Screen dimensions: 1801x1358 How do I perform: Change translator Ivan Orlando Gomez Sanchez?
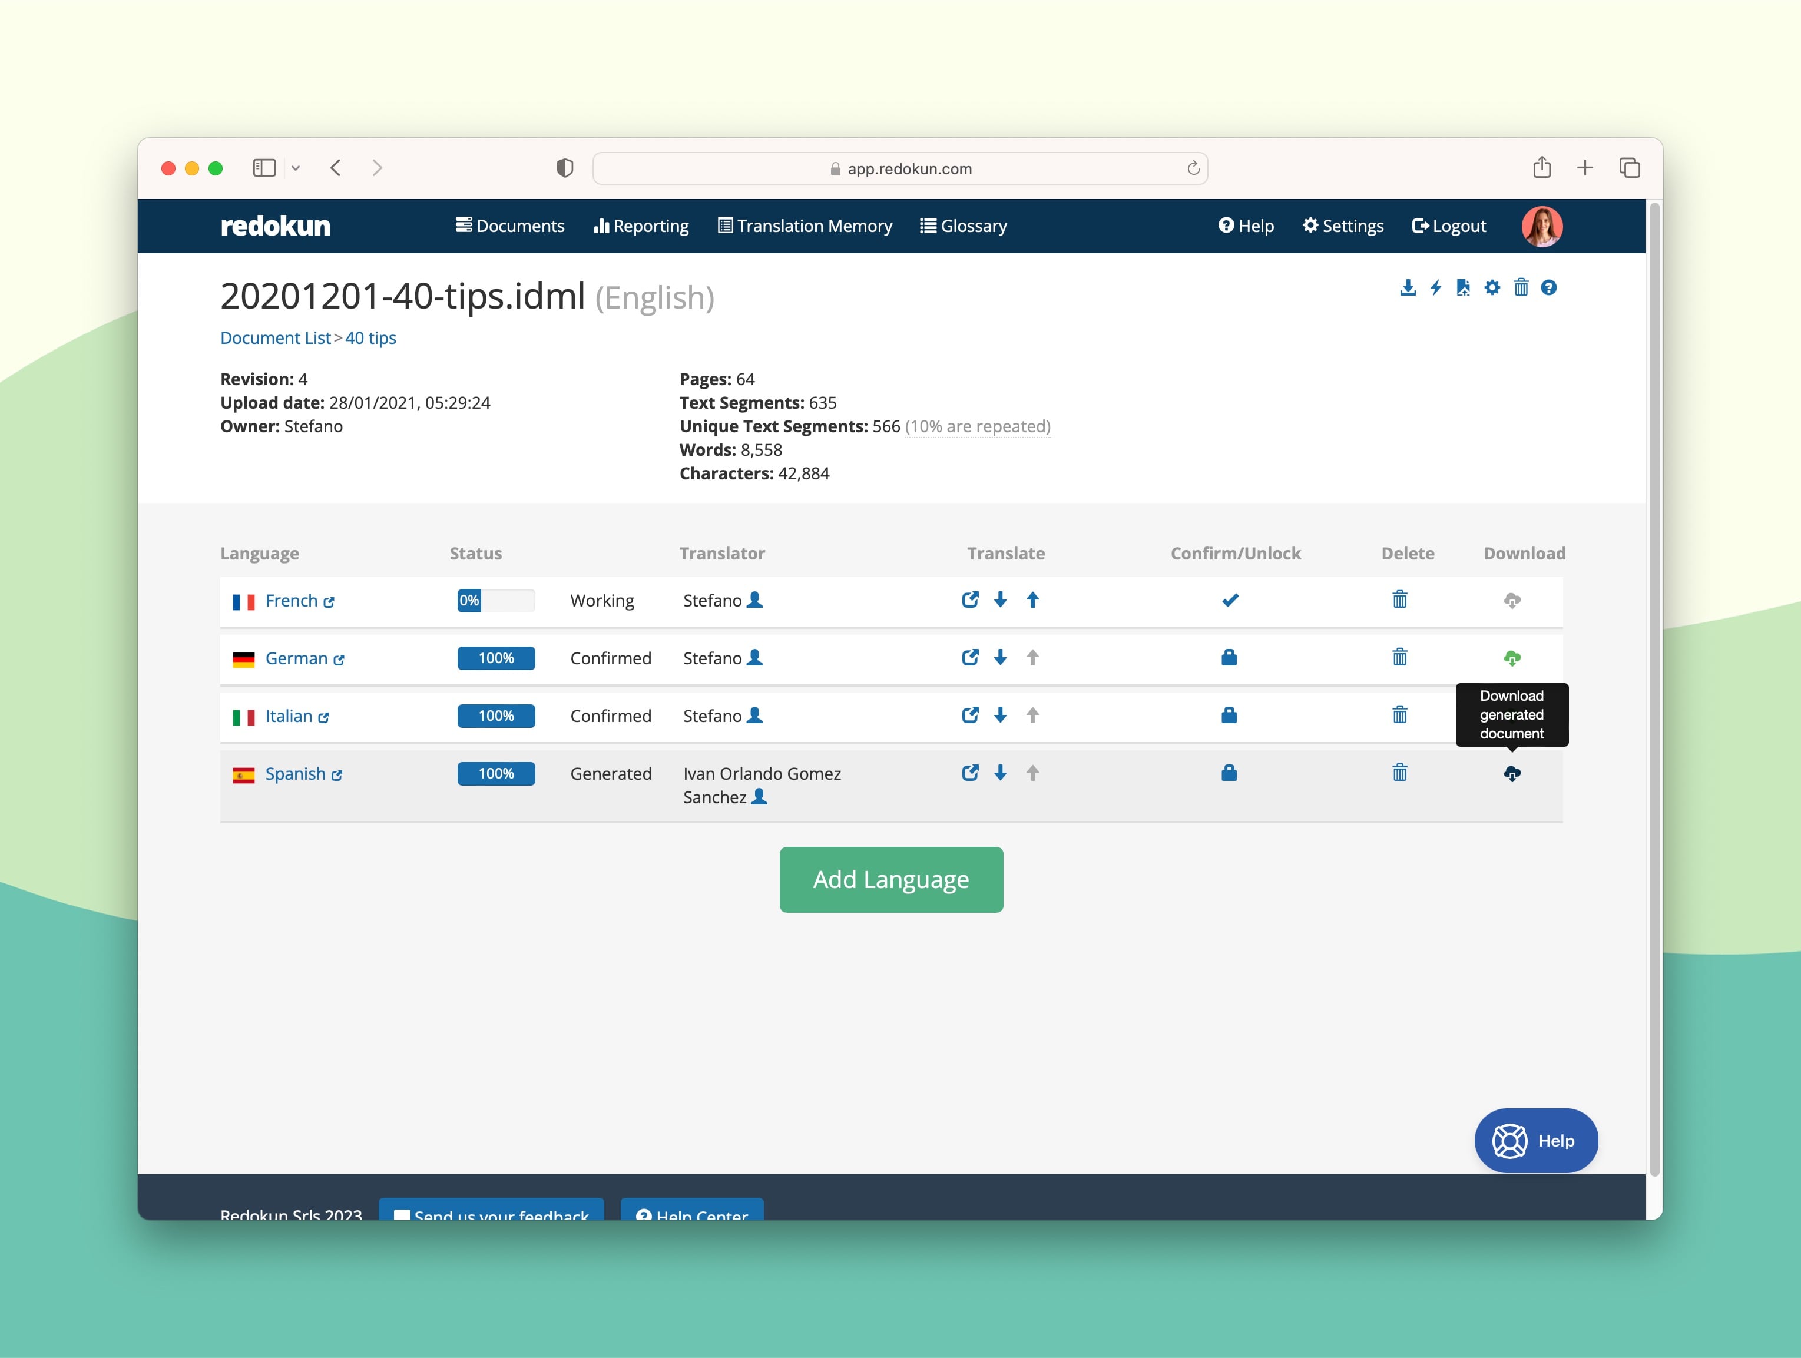point(759,797)
